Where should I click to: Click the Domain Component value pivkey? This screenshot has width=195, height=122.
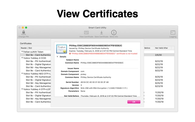coord(83,74)
